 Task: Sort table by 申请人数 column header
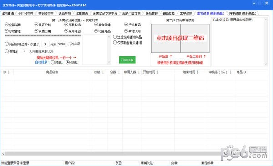[x=132, y=72]
